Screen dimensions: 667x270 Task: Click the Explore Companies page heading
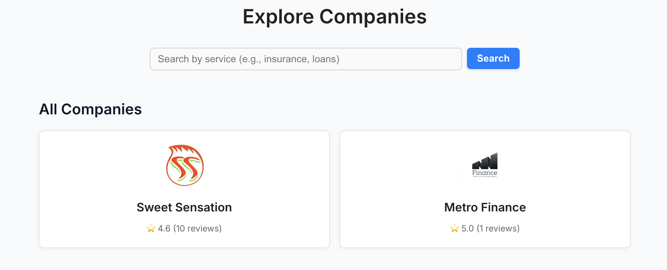pyautogui.click(x=334, y=17)
